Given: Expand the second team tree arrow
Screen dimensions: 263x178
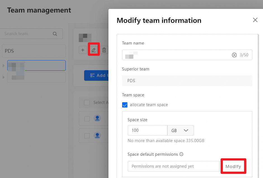Looking at the screenshot, I should point(4,77).
